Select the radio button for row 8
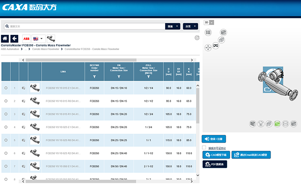 pyautogui.click(x=6, y=179)
